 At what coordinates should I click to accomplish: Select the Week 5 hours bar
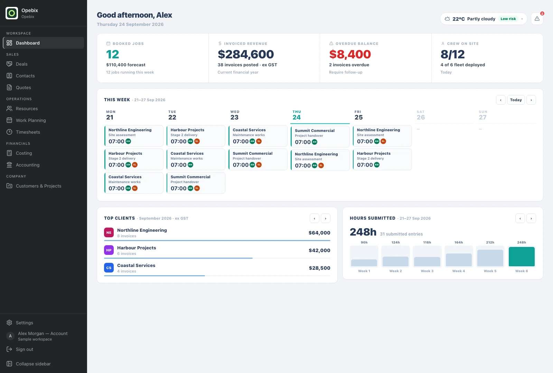[x=490, y=258]
